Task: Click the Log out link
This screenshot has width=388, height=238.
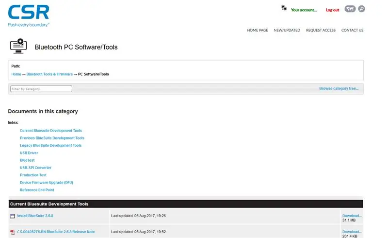Action: tap(332, 10)
